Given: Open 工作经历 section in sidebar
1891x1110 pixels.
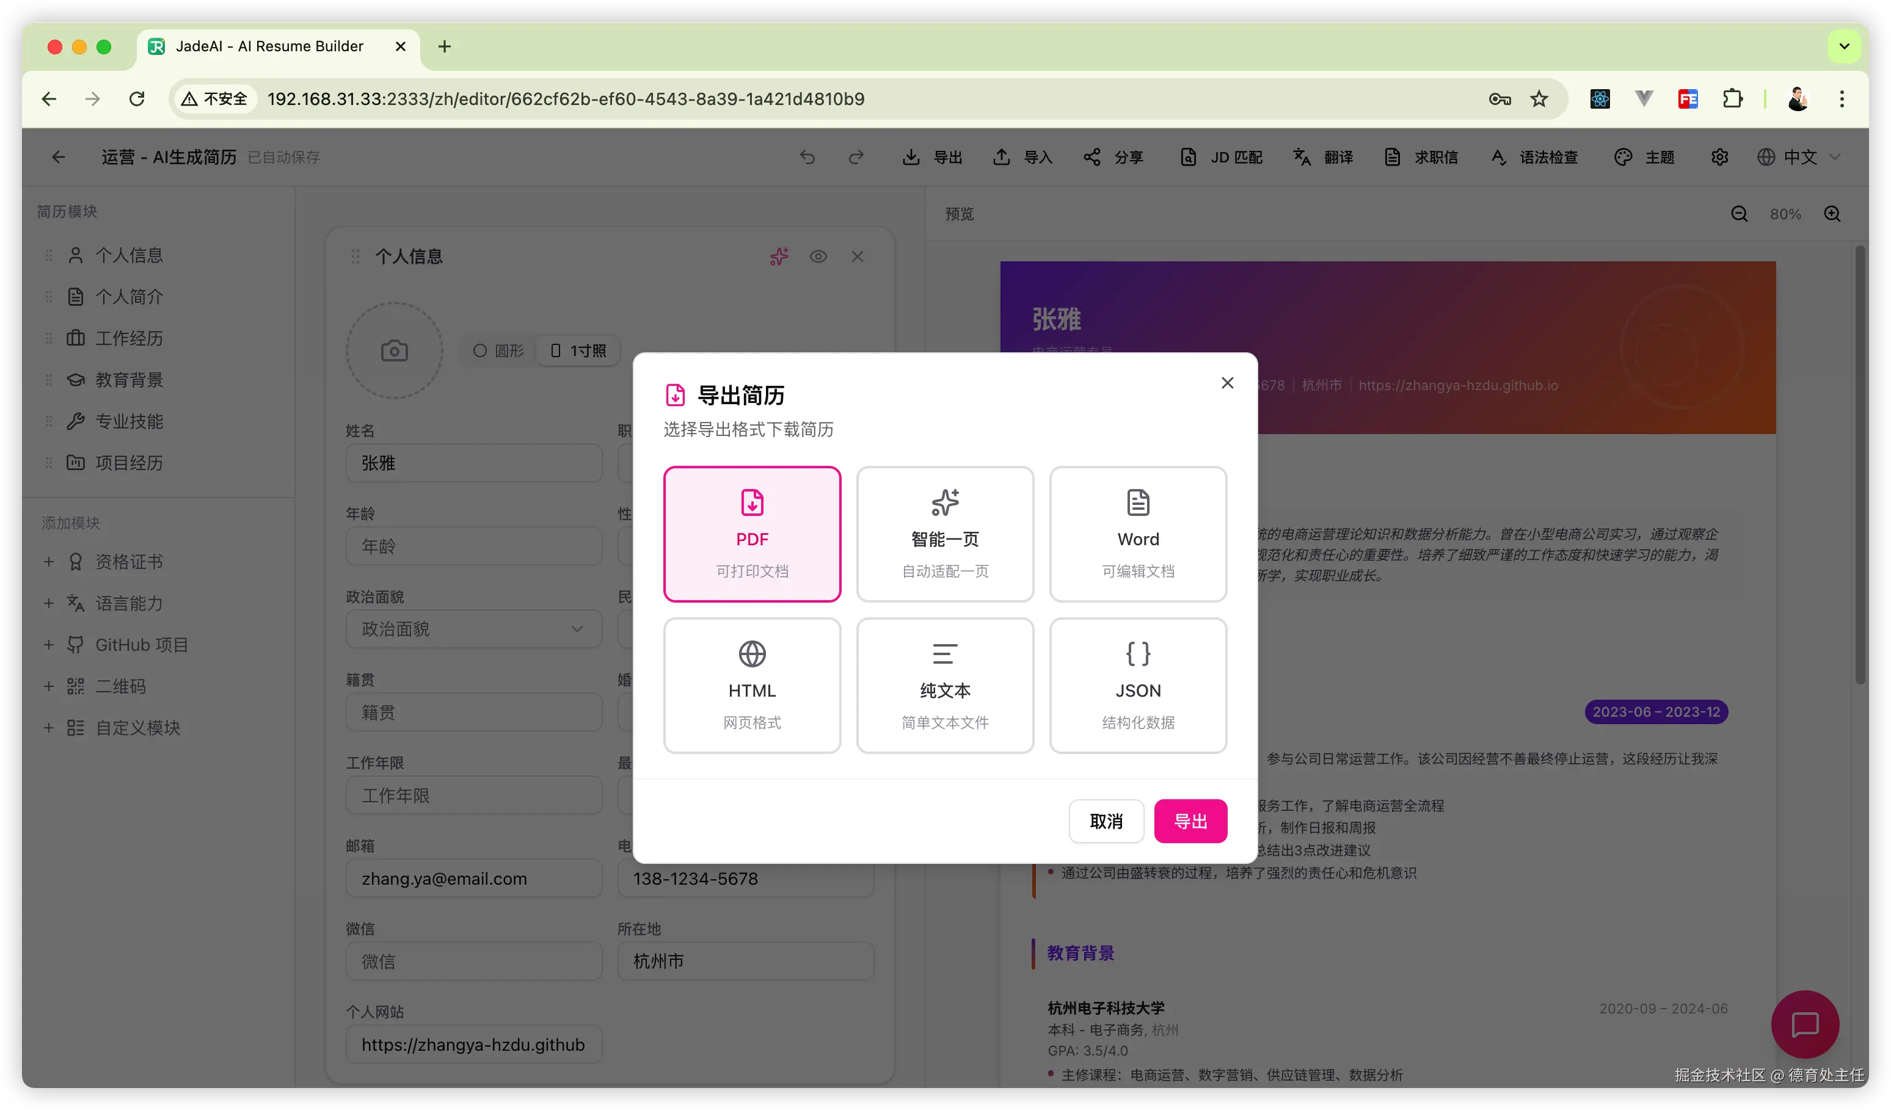Looking at the screenshot, I should coord(128,338).
